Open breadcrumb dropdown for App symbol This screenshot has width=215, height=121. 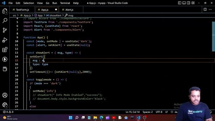coord(39,15)
